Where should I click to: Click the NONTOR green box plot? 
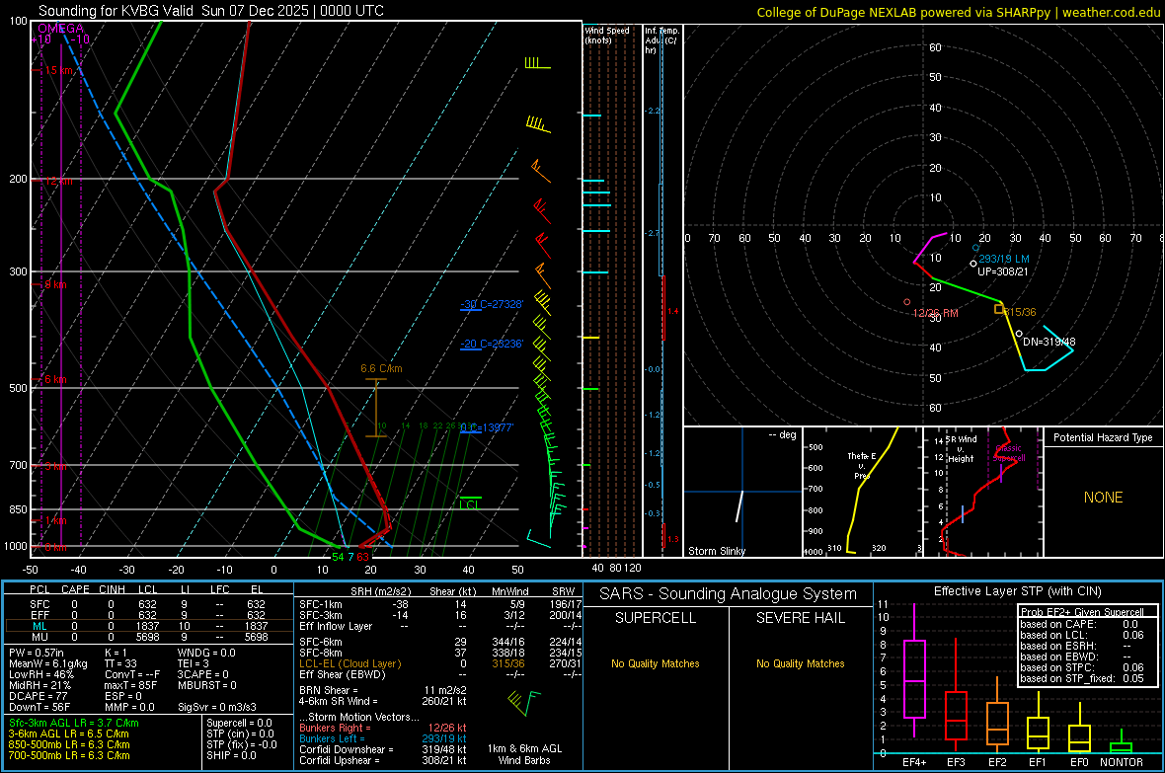click(1121, 745)
